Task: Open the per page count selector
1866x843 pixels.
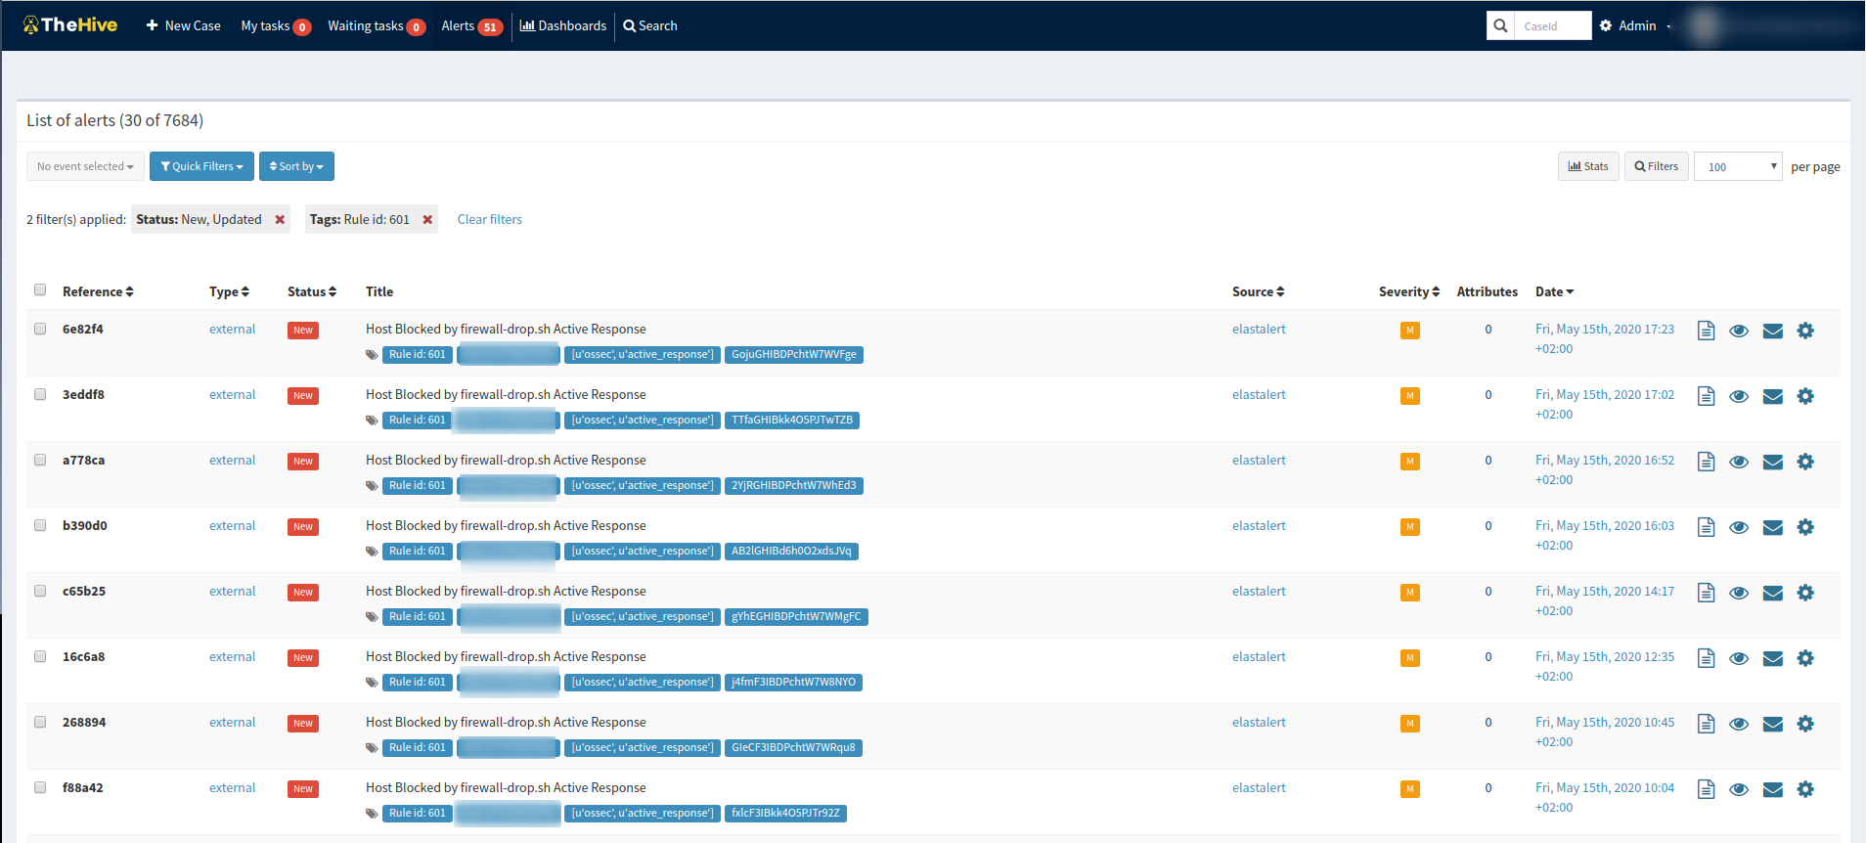Action: 1737,167
